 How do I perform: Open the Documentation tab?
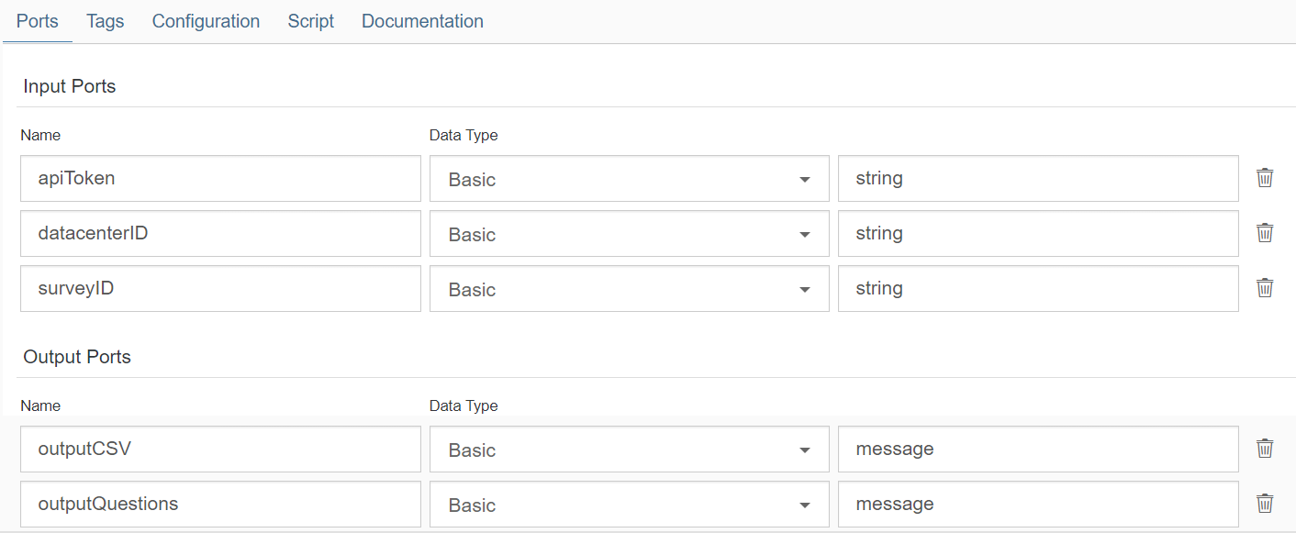[422, 21]
